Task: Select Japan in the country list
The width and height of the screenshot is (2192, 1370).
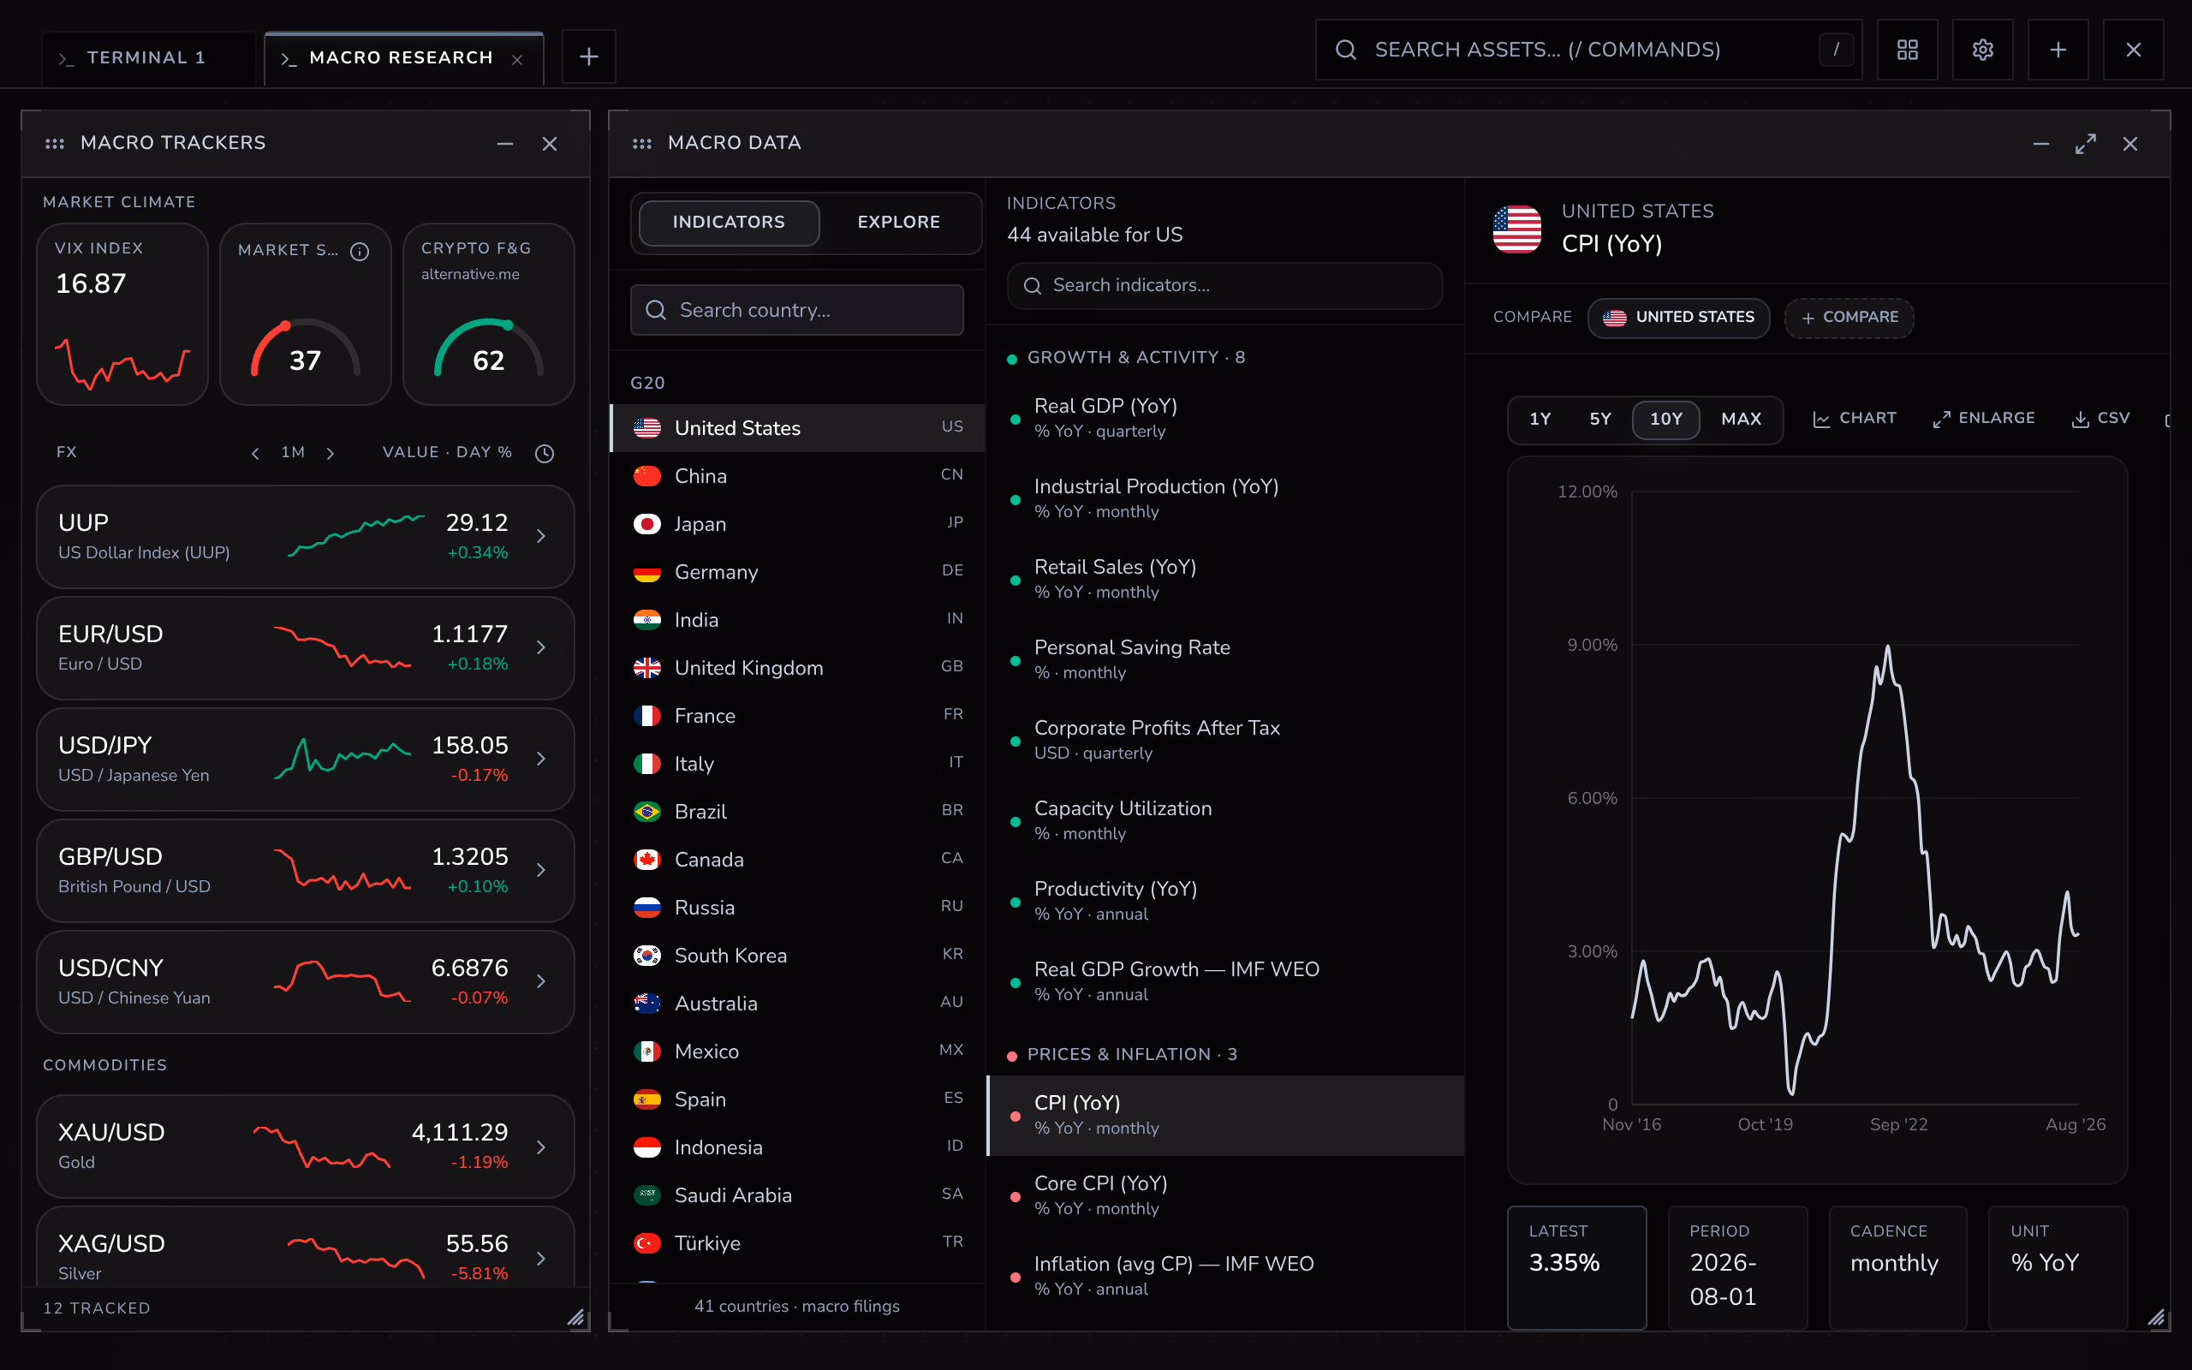Action: click(x=797, y=524)
